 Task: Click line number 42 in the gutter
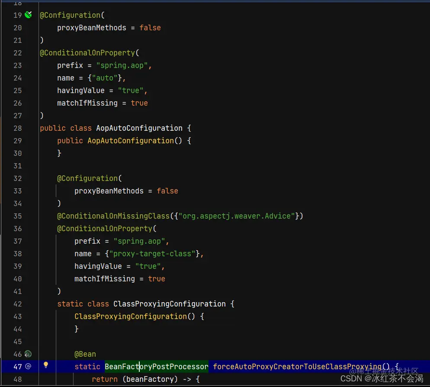(x=18, y=304)
